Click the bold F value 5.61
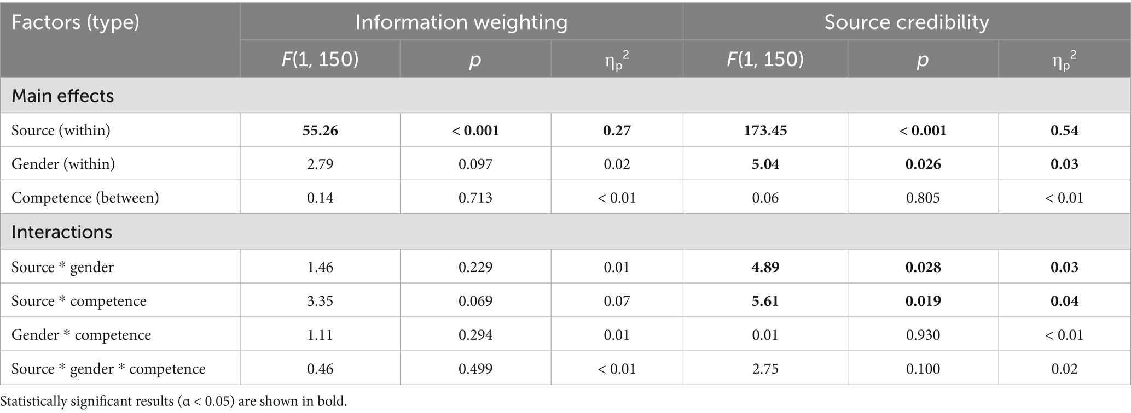 click(x=765, y=301)
